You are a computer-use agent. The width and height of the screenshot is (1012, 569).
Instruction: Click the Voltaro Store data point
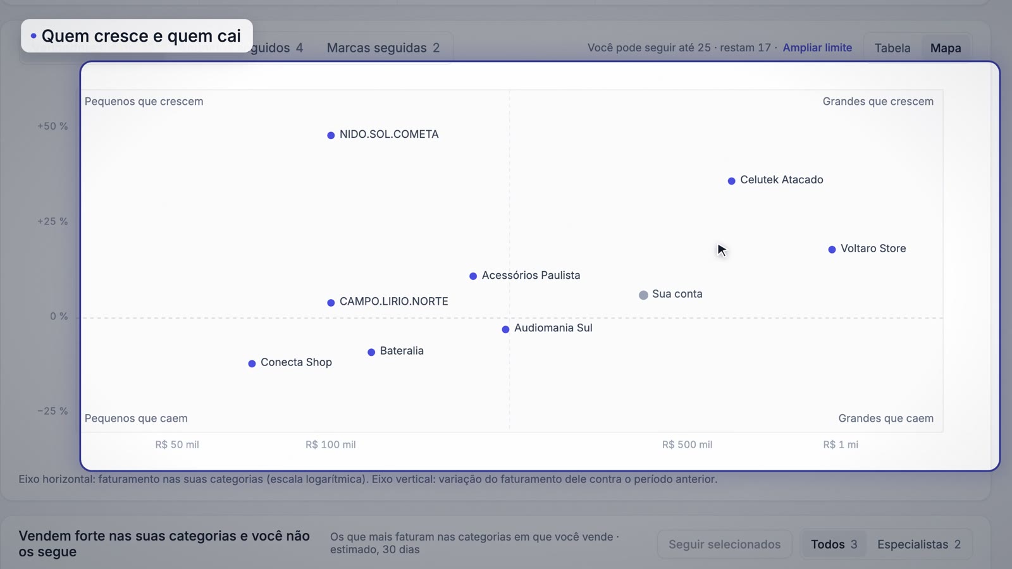[832, 250]
